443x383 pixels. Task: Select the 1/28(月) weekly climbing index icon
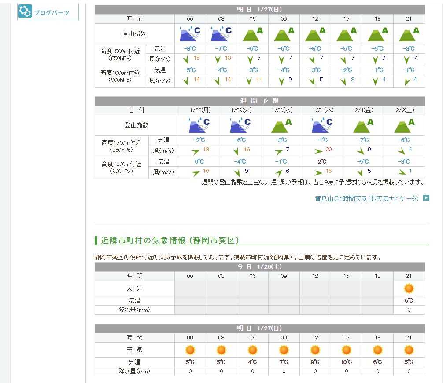point(199,125)
